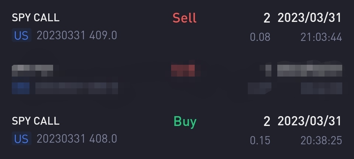Click the 0.15 fill price
The height and width of the screenshot is (159, 354).
click(260, 141)
